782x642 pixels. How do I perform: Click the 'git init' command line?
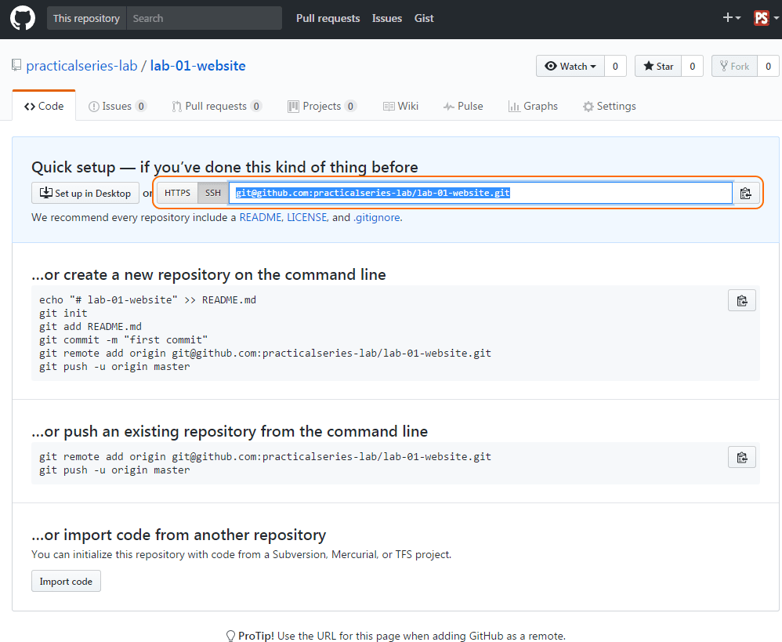click(x=63, y=314)
